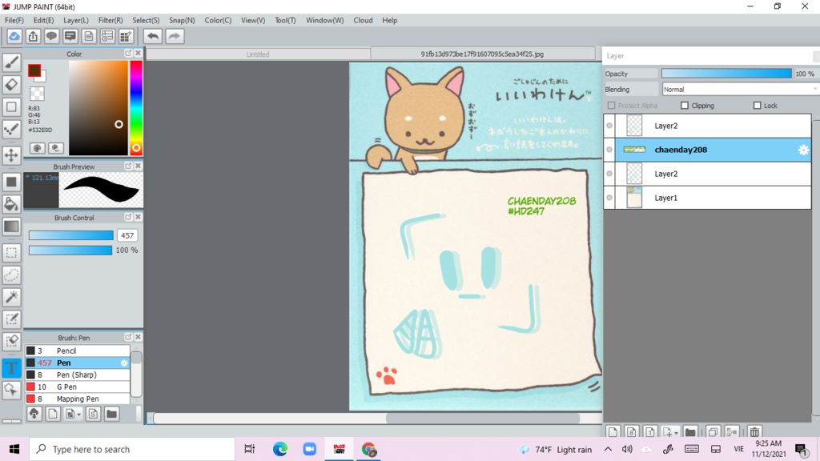Viewport: 820px width, 461px height.
Task: Open Windows Start menu
Action: pyautogui.click(x=14, y=449)
